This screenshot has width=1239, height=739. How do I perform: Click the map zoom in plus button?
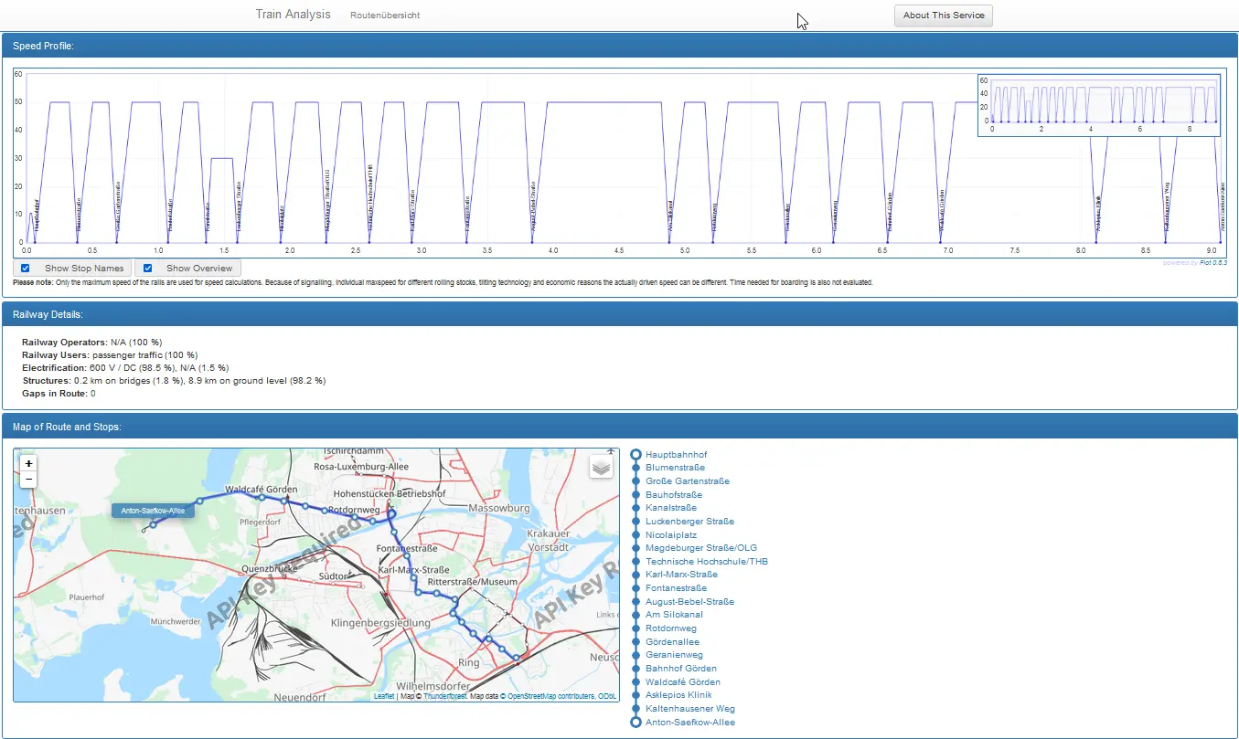pyautogui.click(x=28, y=463)
